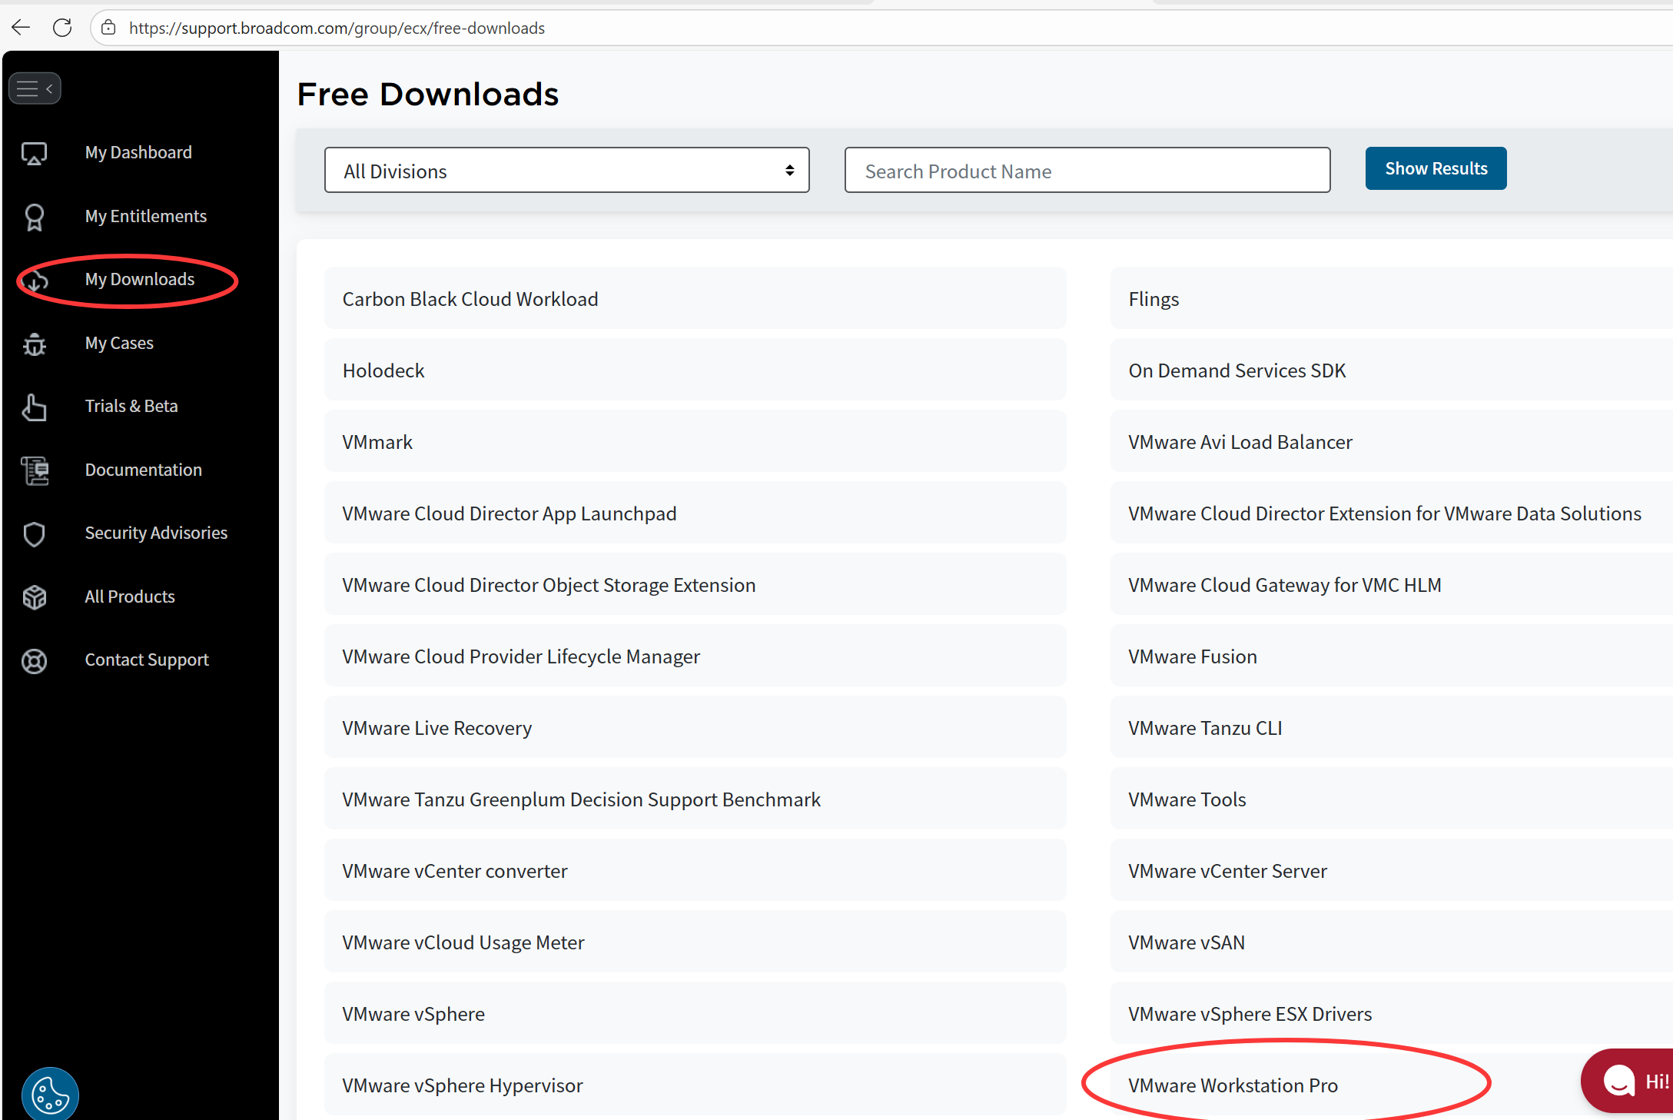Click the Documentation icon in sidebar
1673x1120 pixels.
(x=35, y=470)
